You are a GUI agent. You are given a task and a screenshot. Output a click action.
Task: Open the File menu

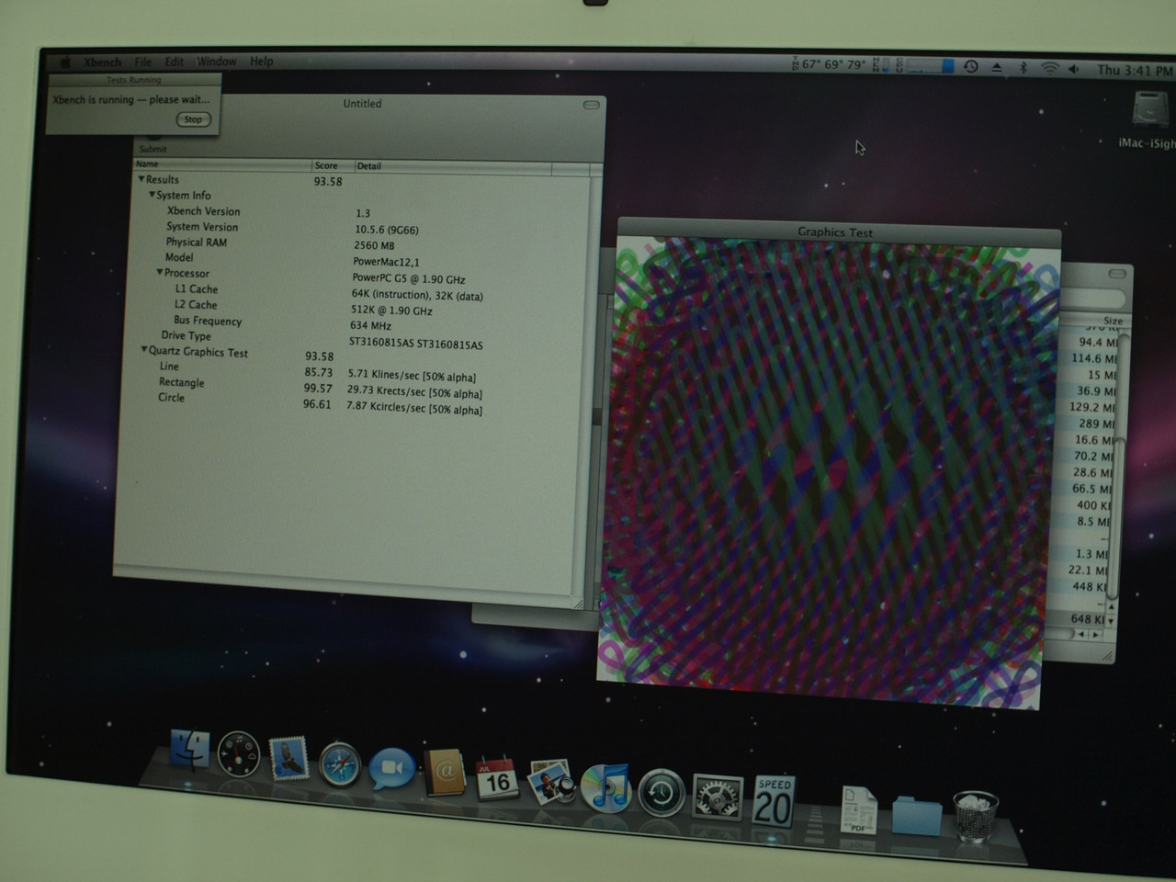point(143,62)
